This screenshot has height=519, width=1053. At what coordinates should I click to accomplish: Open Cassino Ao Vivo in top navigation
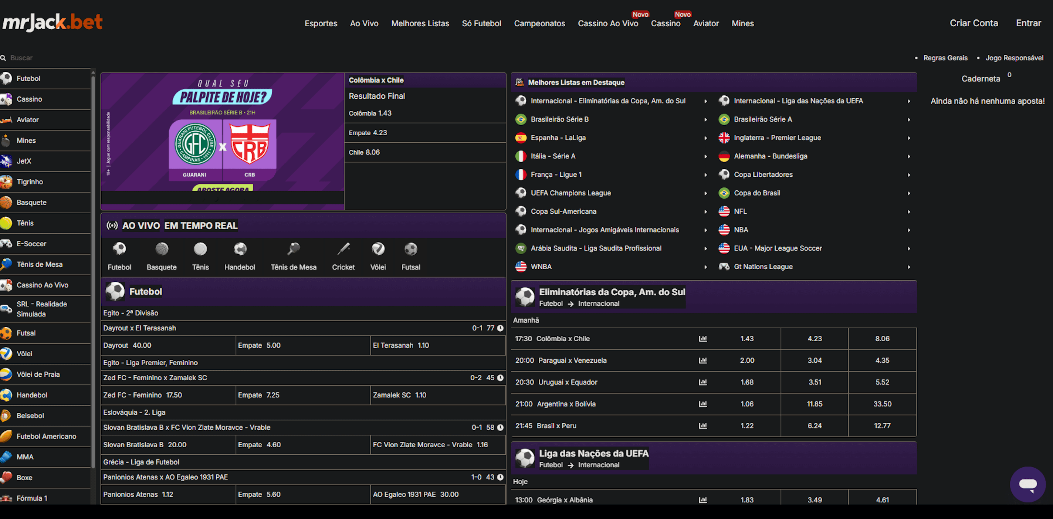[x=608, y=23]
